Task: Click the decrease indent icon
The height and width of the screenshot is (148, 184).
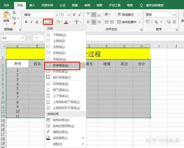Action: (107, 22)
